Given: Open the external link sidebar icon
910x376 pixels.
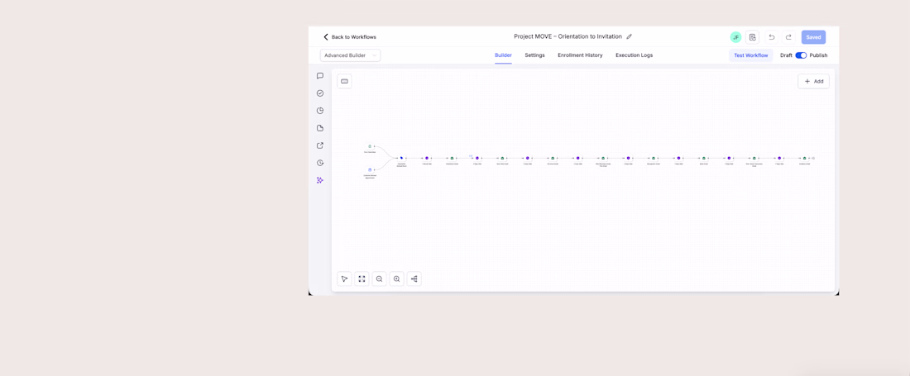Looking at the screenshot, I should (320, 145).
